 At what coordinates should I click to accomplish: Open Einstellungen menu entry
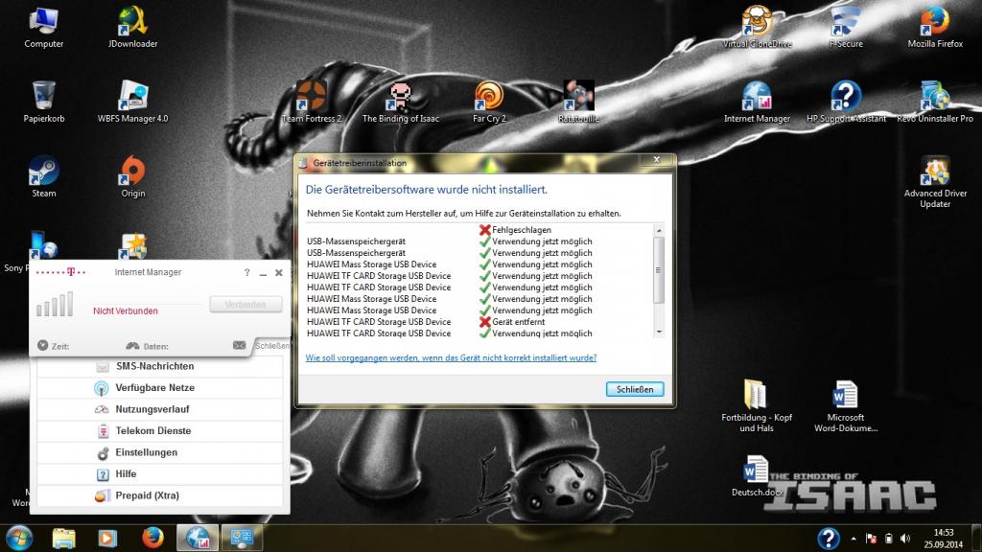click(160, 452)
